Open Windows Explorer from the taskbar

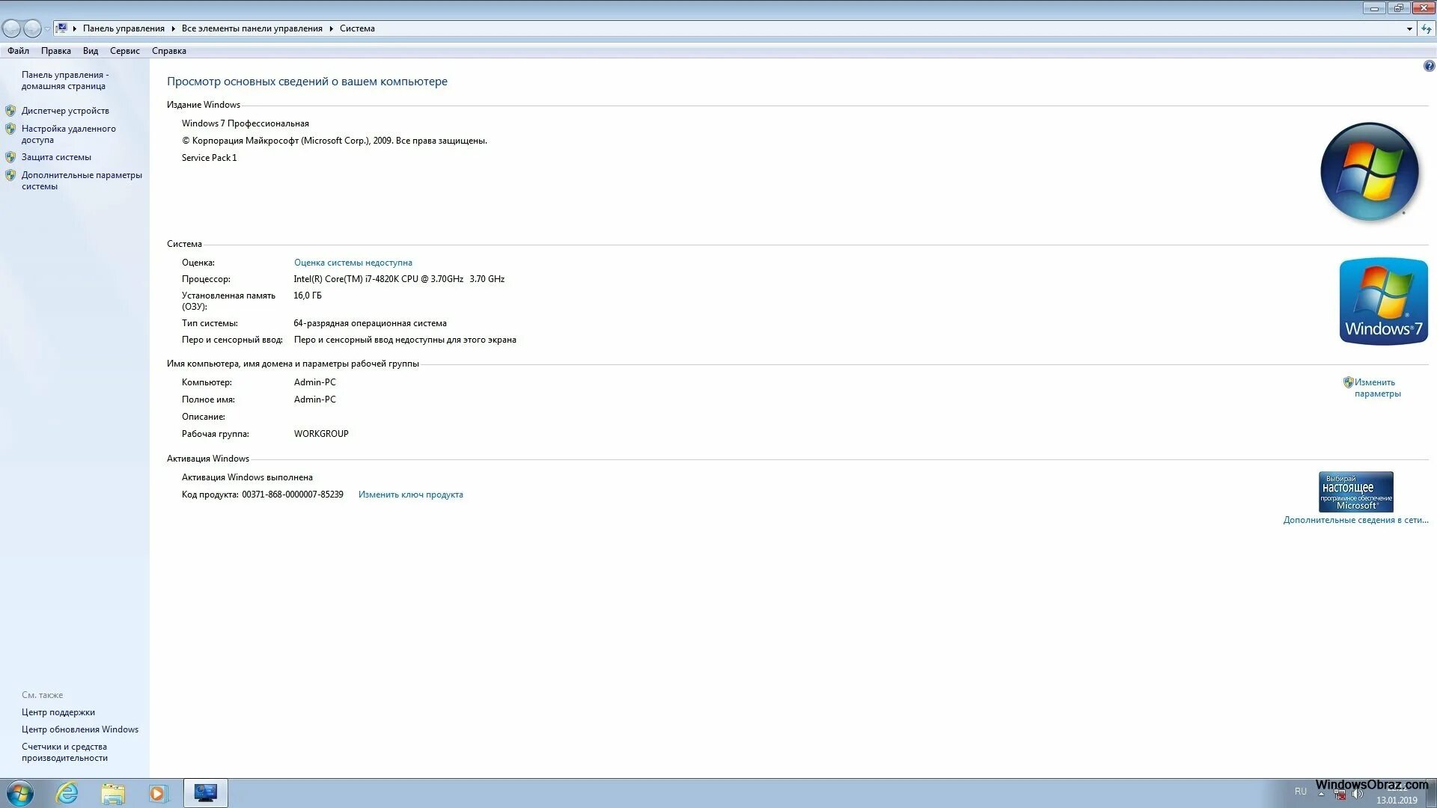[x=113, y=793]
